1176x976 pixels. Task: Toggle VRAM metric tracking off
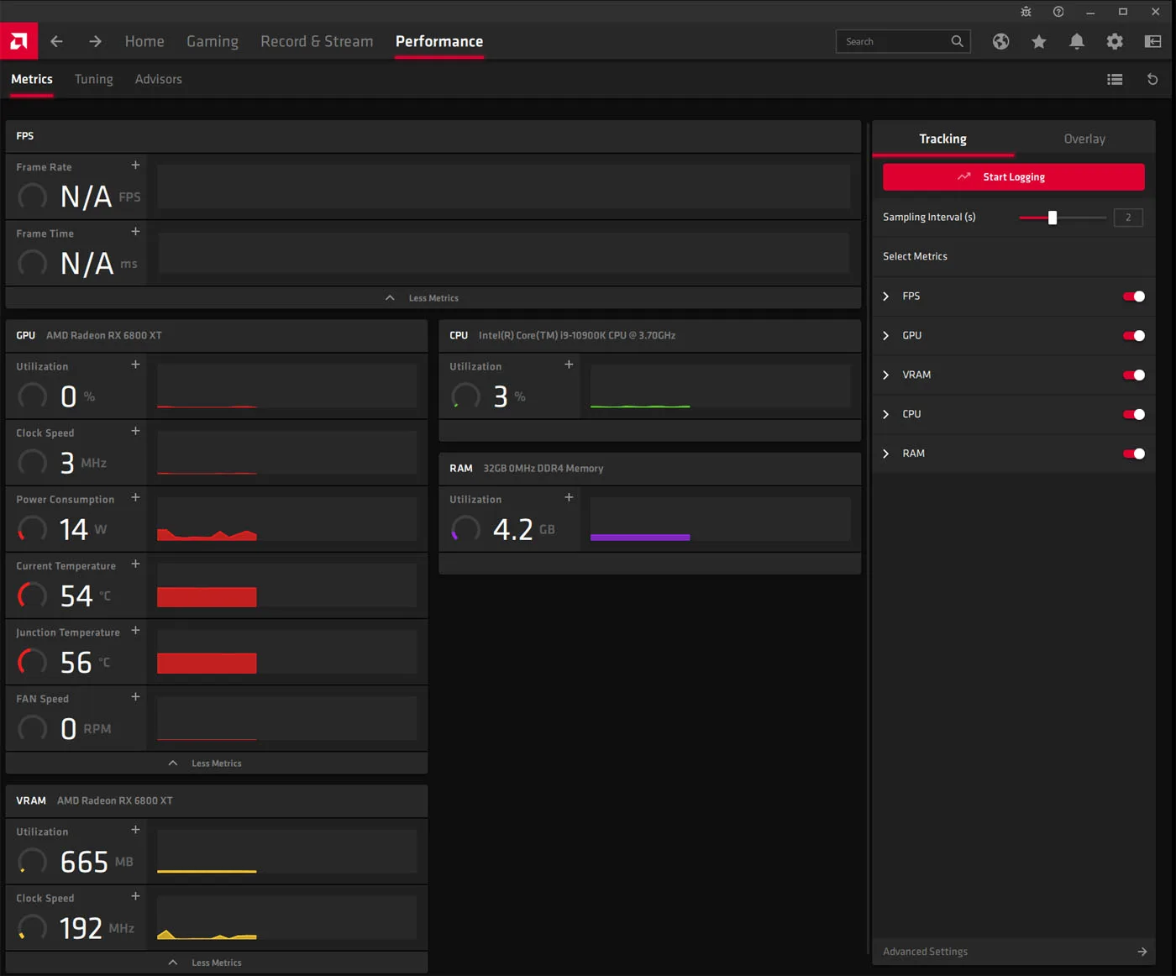1134,375
